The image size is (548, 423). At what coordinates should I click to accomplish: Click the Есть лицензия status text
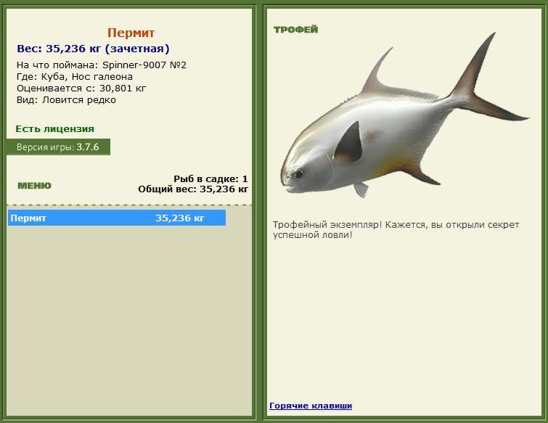[x=54, y=129]
